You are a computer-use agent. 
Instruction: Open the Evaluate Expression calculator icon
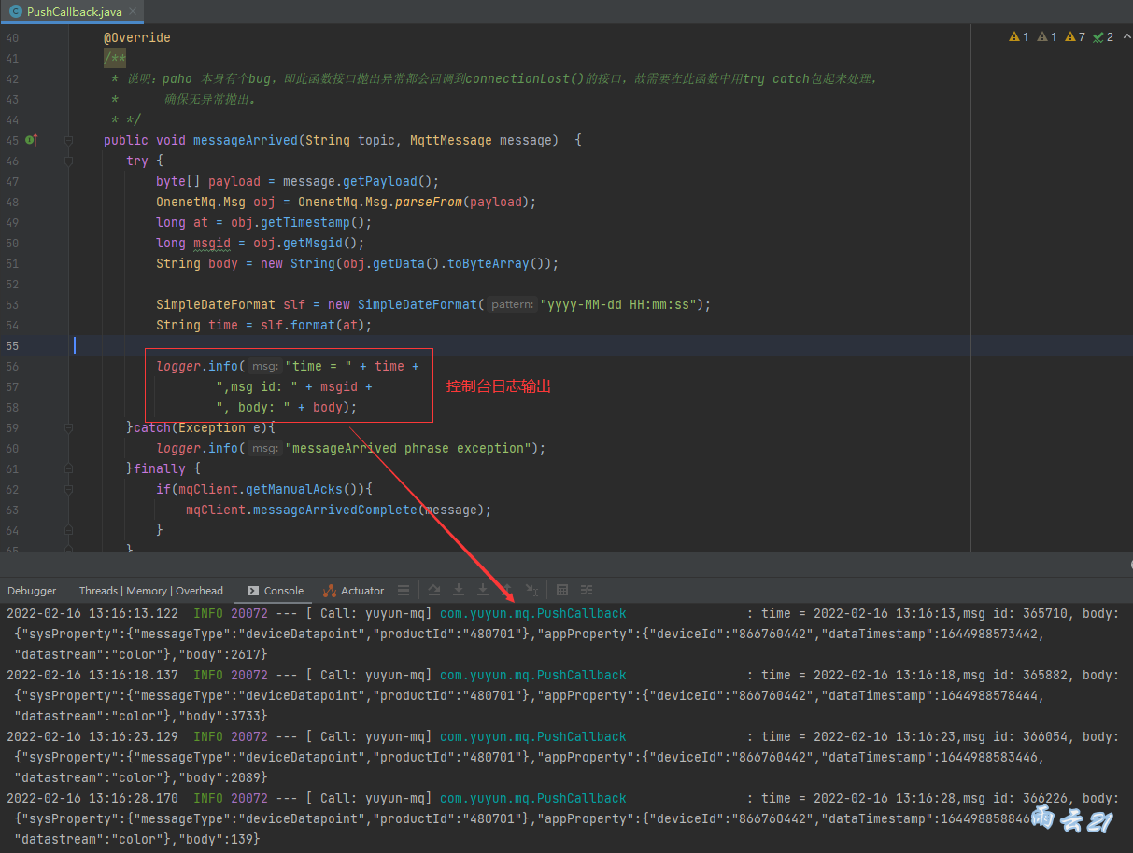562,590
